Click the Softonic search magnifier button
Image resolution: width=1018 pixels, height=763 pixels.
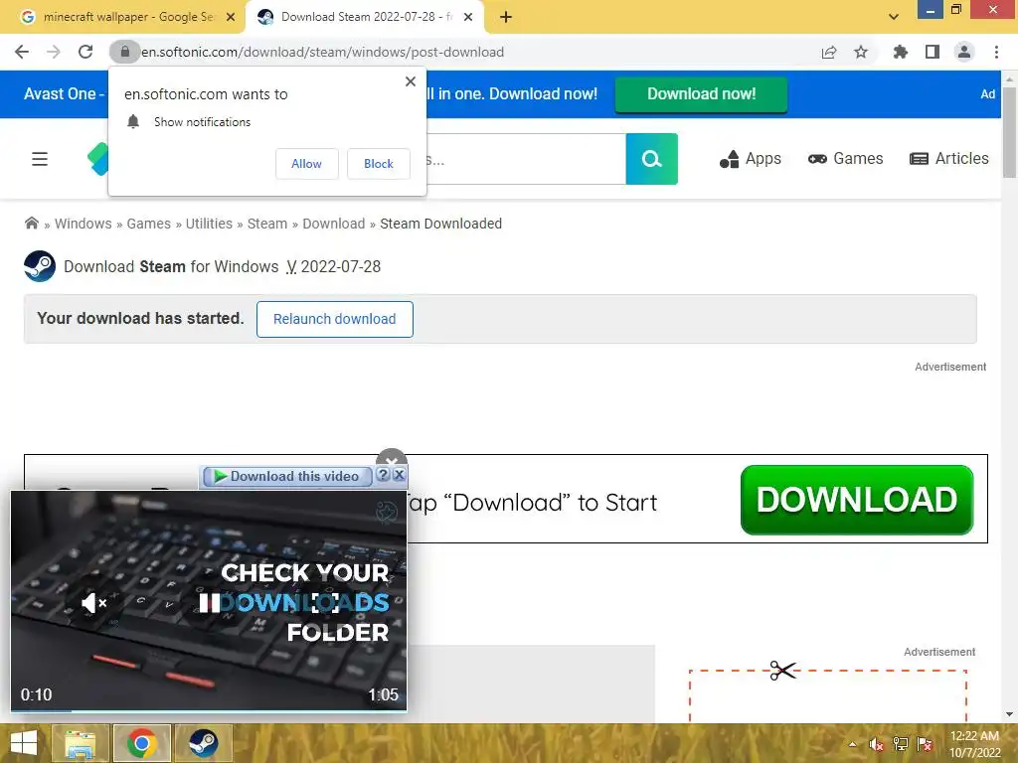652,159
